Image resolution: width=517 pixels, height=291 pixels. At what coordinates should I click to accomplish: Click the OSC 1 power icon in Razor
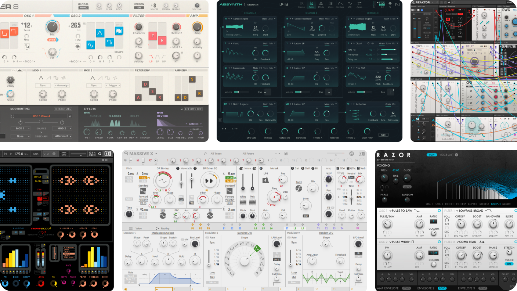pos(439,211)
